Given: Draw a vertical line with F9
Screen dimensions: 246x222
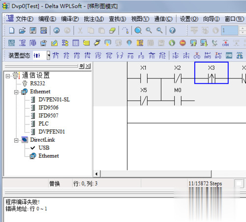Looking at the screenshot, I should pos(141,55).
